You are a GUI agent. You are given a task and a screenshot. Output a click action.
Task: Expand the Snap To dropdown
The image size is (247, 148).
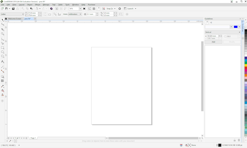(x=115, y=9)
